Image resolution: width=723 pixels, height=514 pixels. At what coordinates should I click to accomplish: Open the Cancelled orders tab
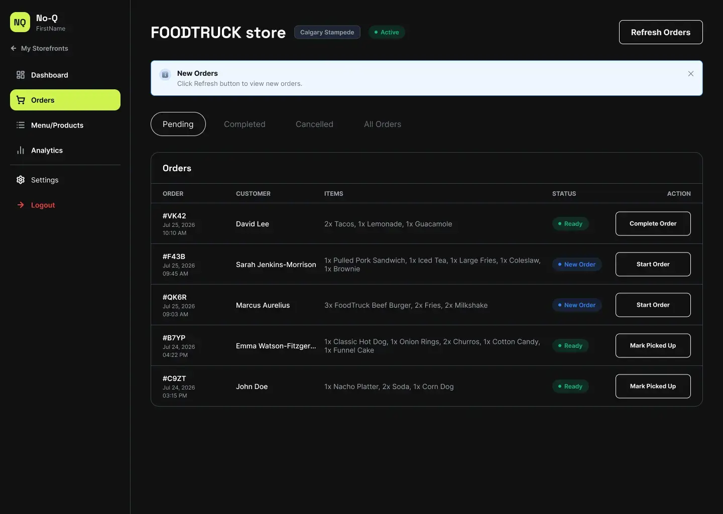[x=314, y=124]
